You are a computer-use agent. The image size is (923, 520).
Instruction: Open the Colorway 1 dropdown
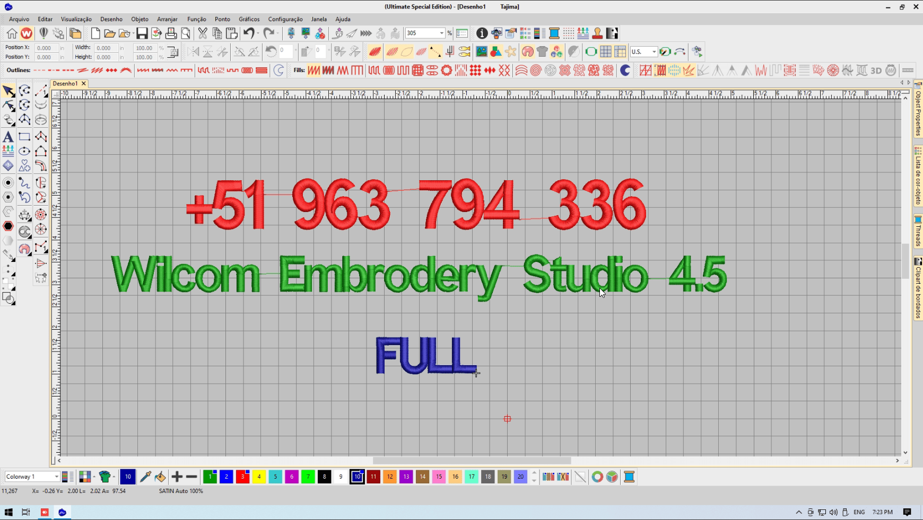pos(56,477)
